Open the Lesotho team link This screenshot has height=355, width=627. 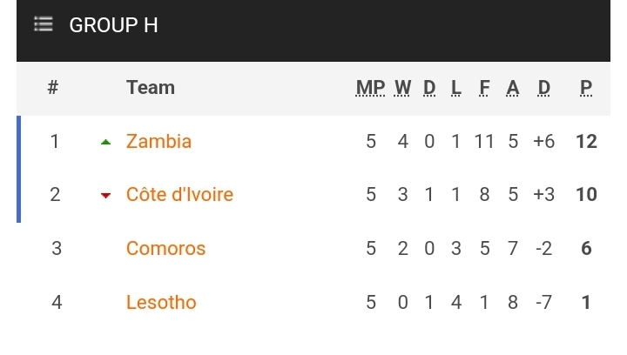(x=161, y=302)
